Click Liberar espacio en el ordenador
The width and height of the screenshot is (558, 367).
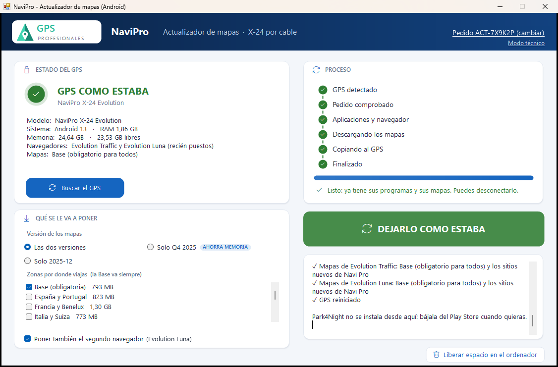pos(486,355)
